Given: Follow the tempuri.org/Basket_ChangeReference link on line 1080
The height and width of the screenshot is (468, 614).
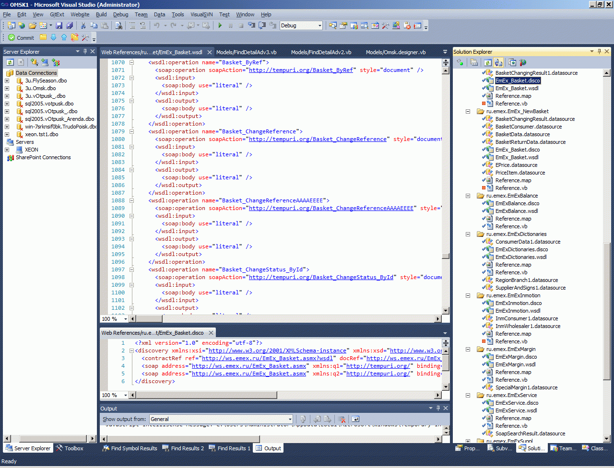Looking at the screenshot, I should pyautogui.click(x=318, y=139).
